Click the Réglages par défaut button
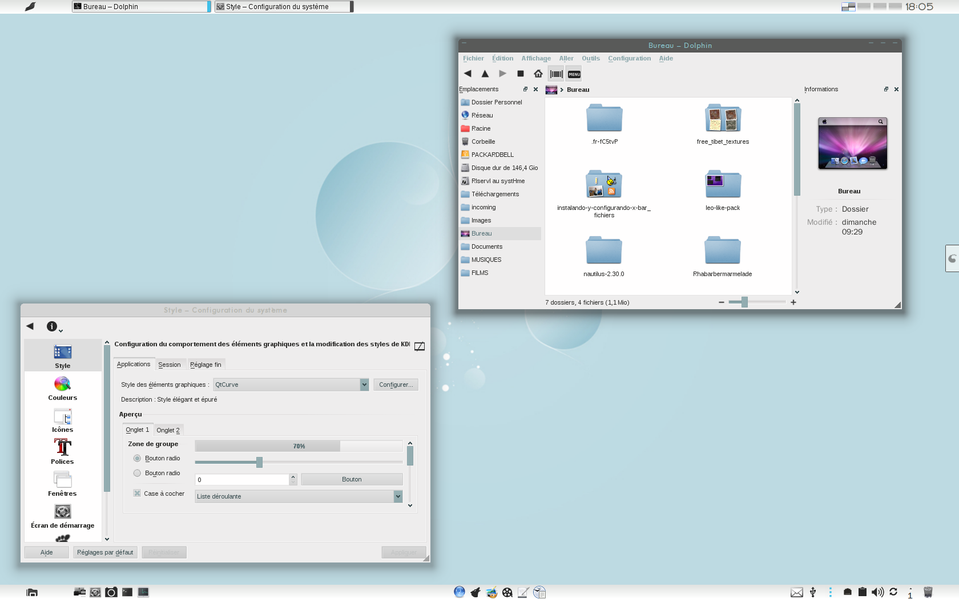 (105, 552)
